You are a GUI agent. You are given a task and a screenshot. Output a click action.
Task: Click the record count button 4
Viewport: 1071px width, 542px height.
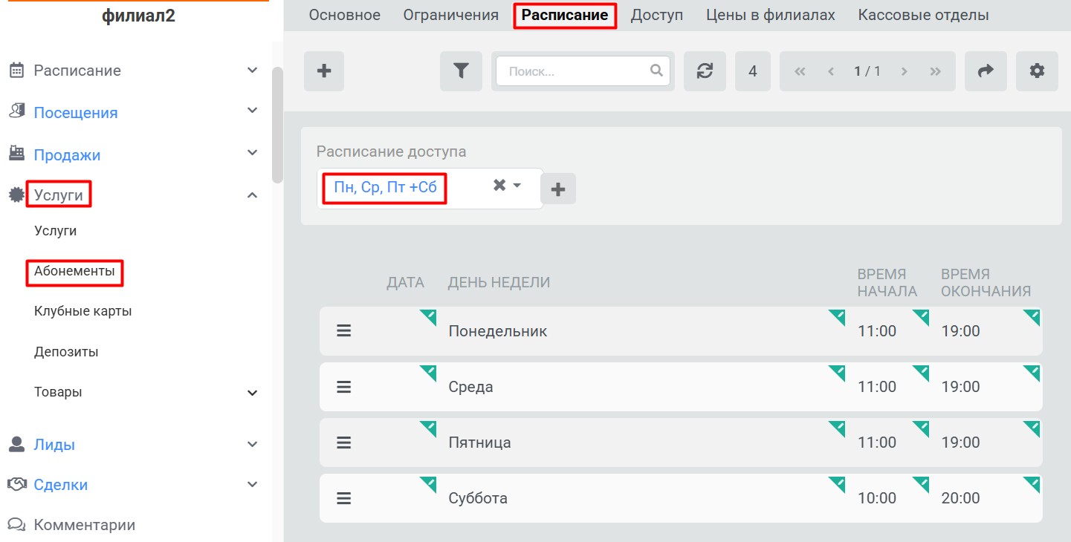point(753,71)
